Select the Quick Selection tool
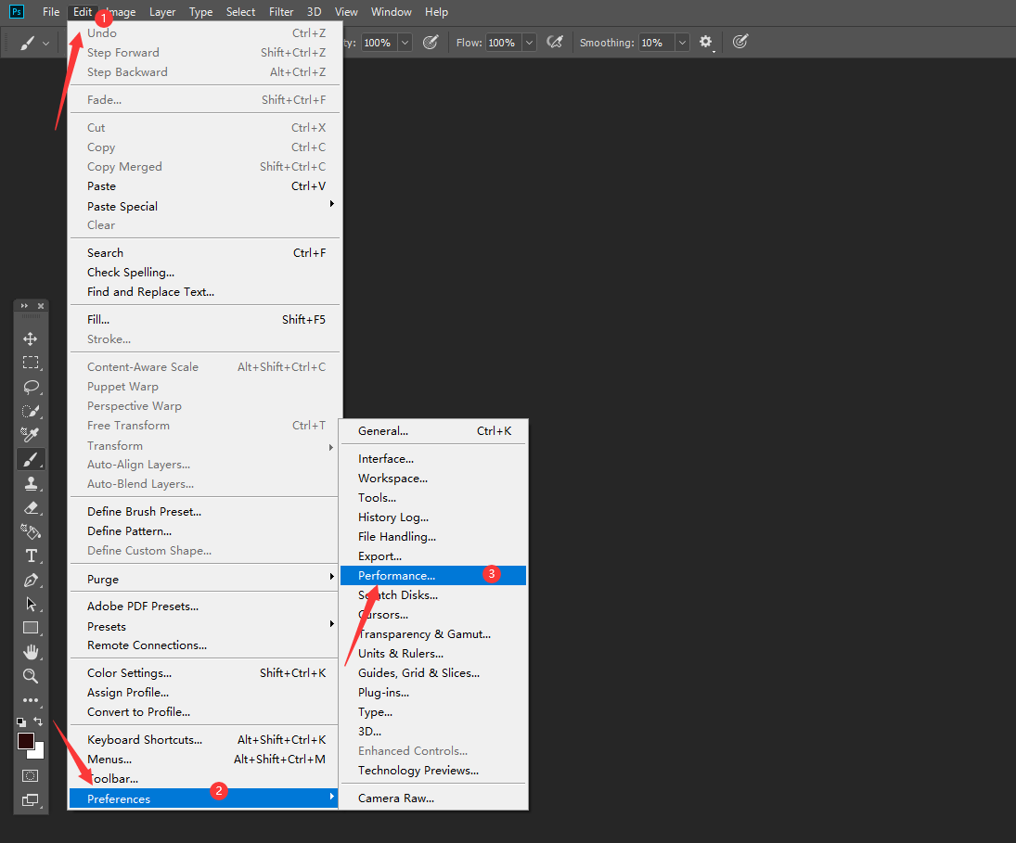This screenshot has height=843, width=1016. [31, 411]
